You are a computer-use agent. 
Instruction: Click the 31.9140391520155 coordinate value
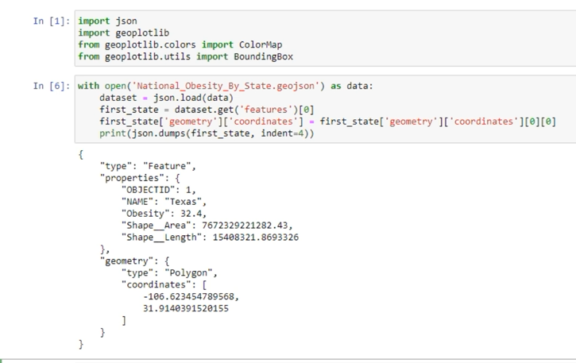[185, 308]
